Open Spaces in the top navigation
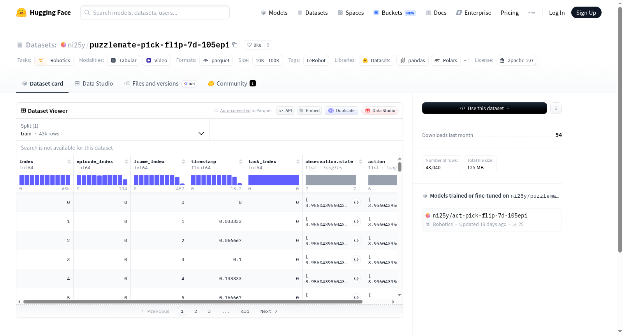623x335 pixels. (351, 12)
